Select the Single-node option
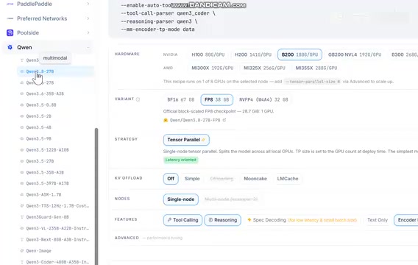Image resolution: width=418 pixels, height=265 pixels. point(181,199)
